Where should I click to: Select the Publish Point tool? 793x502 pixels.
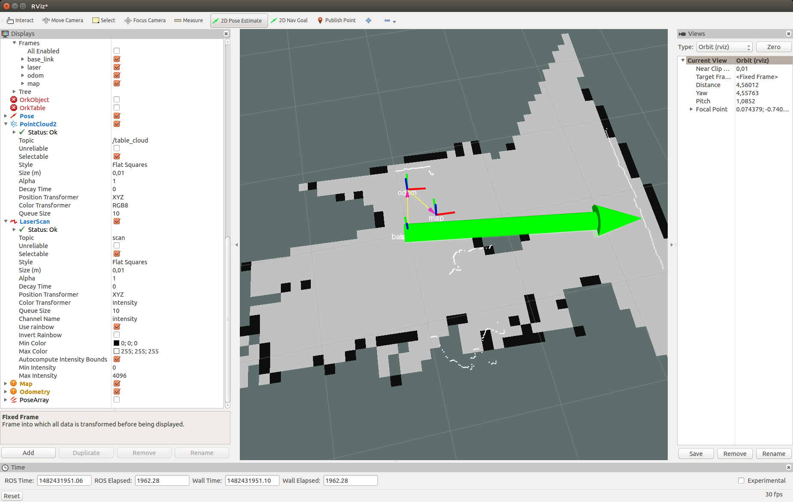point(337,20)
